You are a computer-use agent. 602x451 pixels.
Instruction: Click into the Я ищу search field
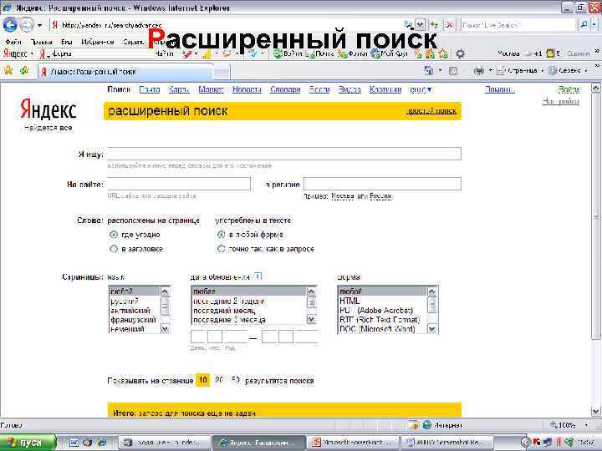click(284, 154)
